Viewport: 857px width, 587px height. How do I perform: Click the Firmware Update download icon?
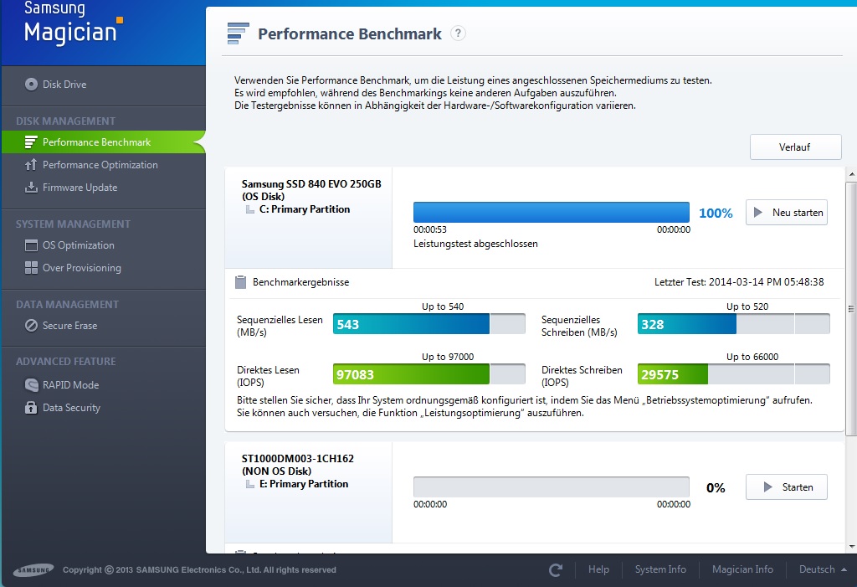[x=31, y=187]
